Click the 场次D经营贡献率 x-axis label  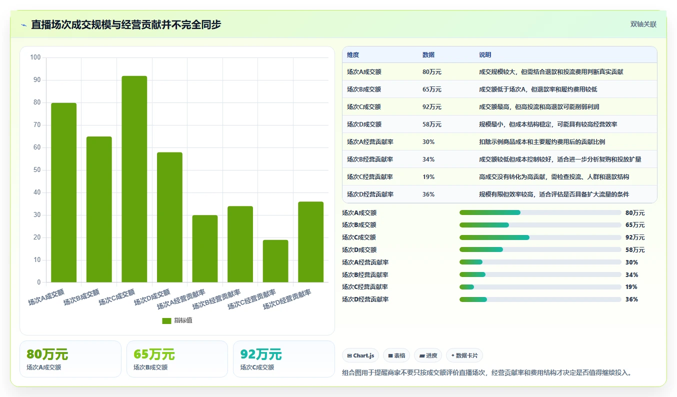pyautogui.click(x=287, y=299)
